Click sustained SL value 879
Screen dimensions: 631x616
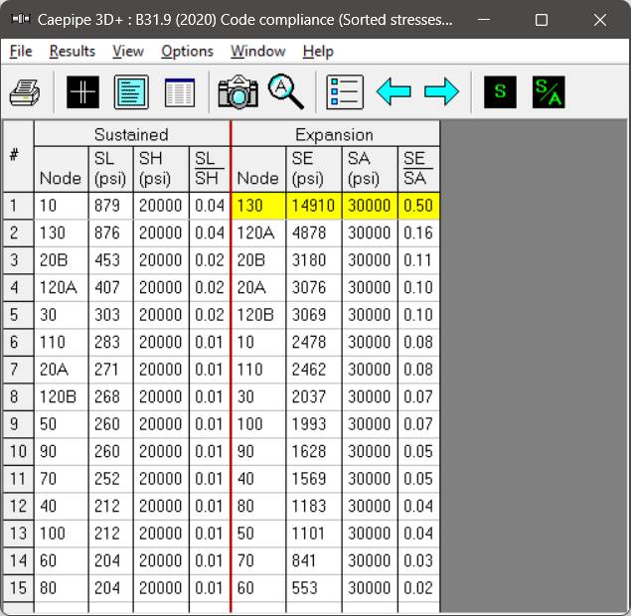[110, 206]
